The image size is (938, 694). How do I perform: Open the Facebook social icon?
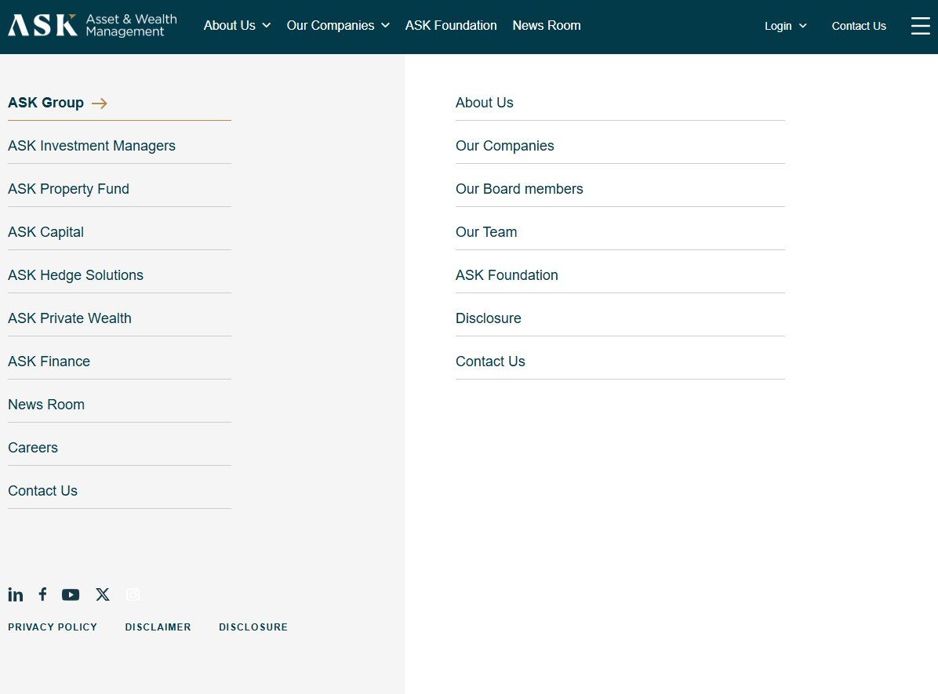[42, 594]
